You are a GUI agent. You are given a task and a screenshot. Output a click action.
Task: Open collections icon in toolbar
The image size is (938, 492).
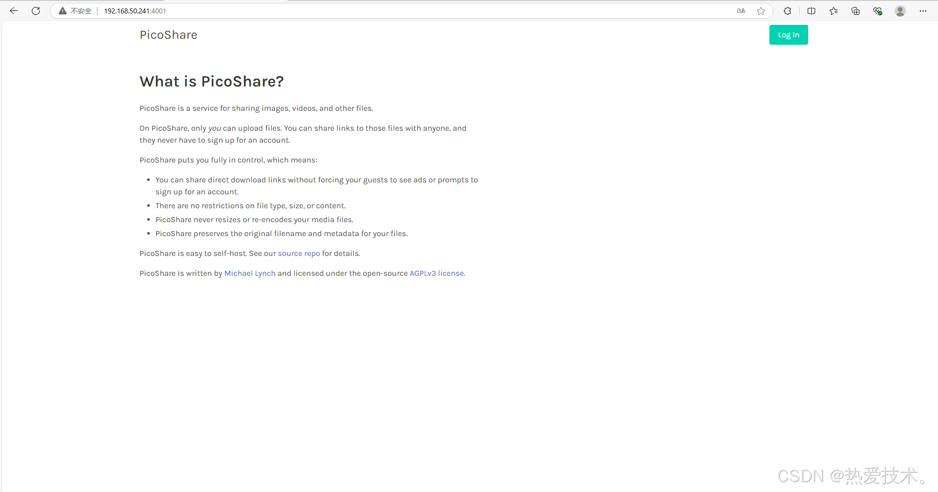point(855,11)
